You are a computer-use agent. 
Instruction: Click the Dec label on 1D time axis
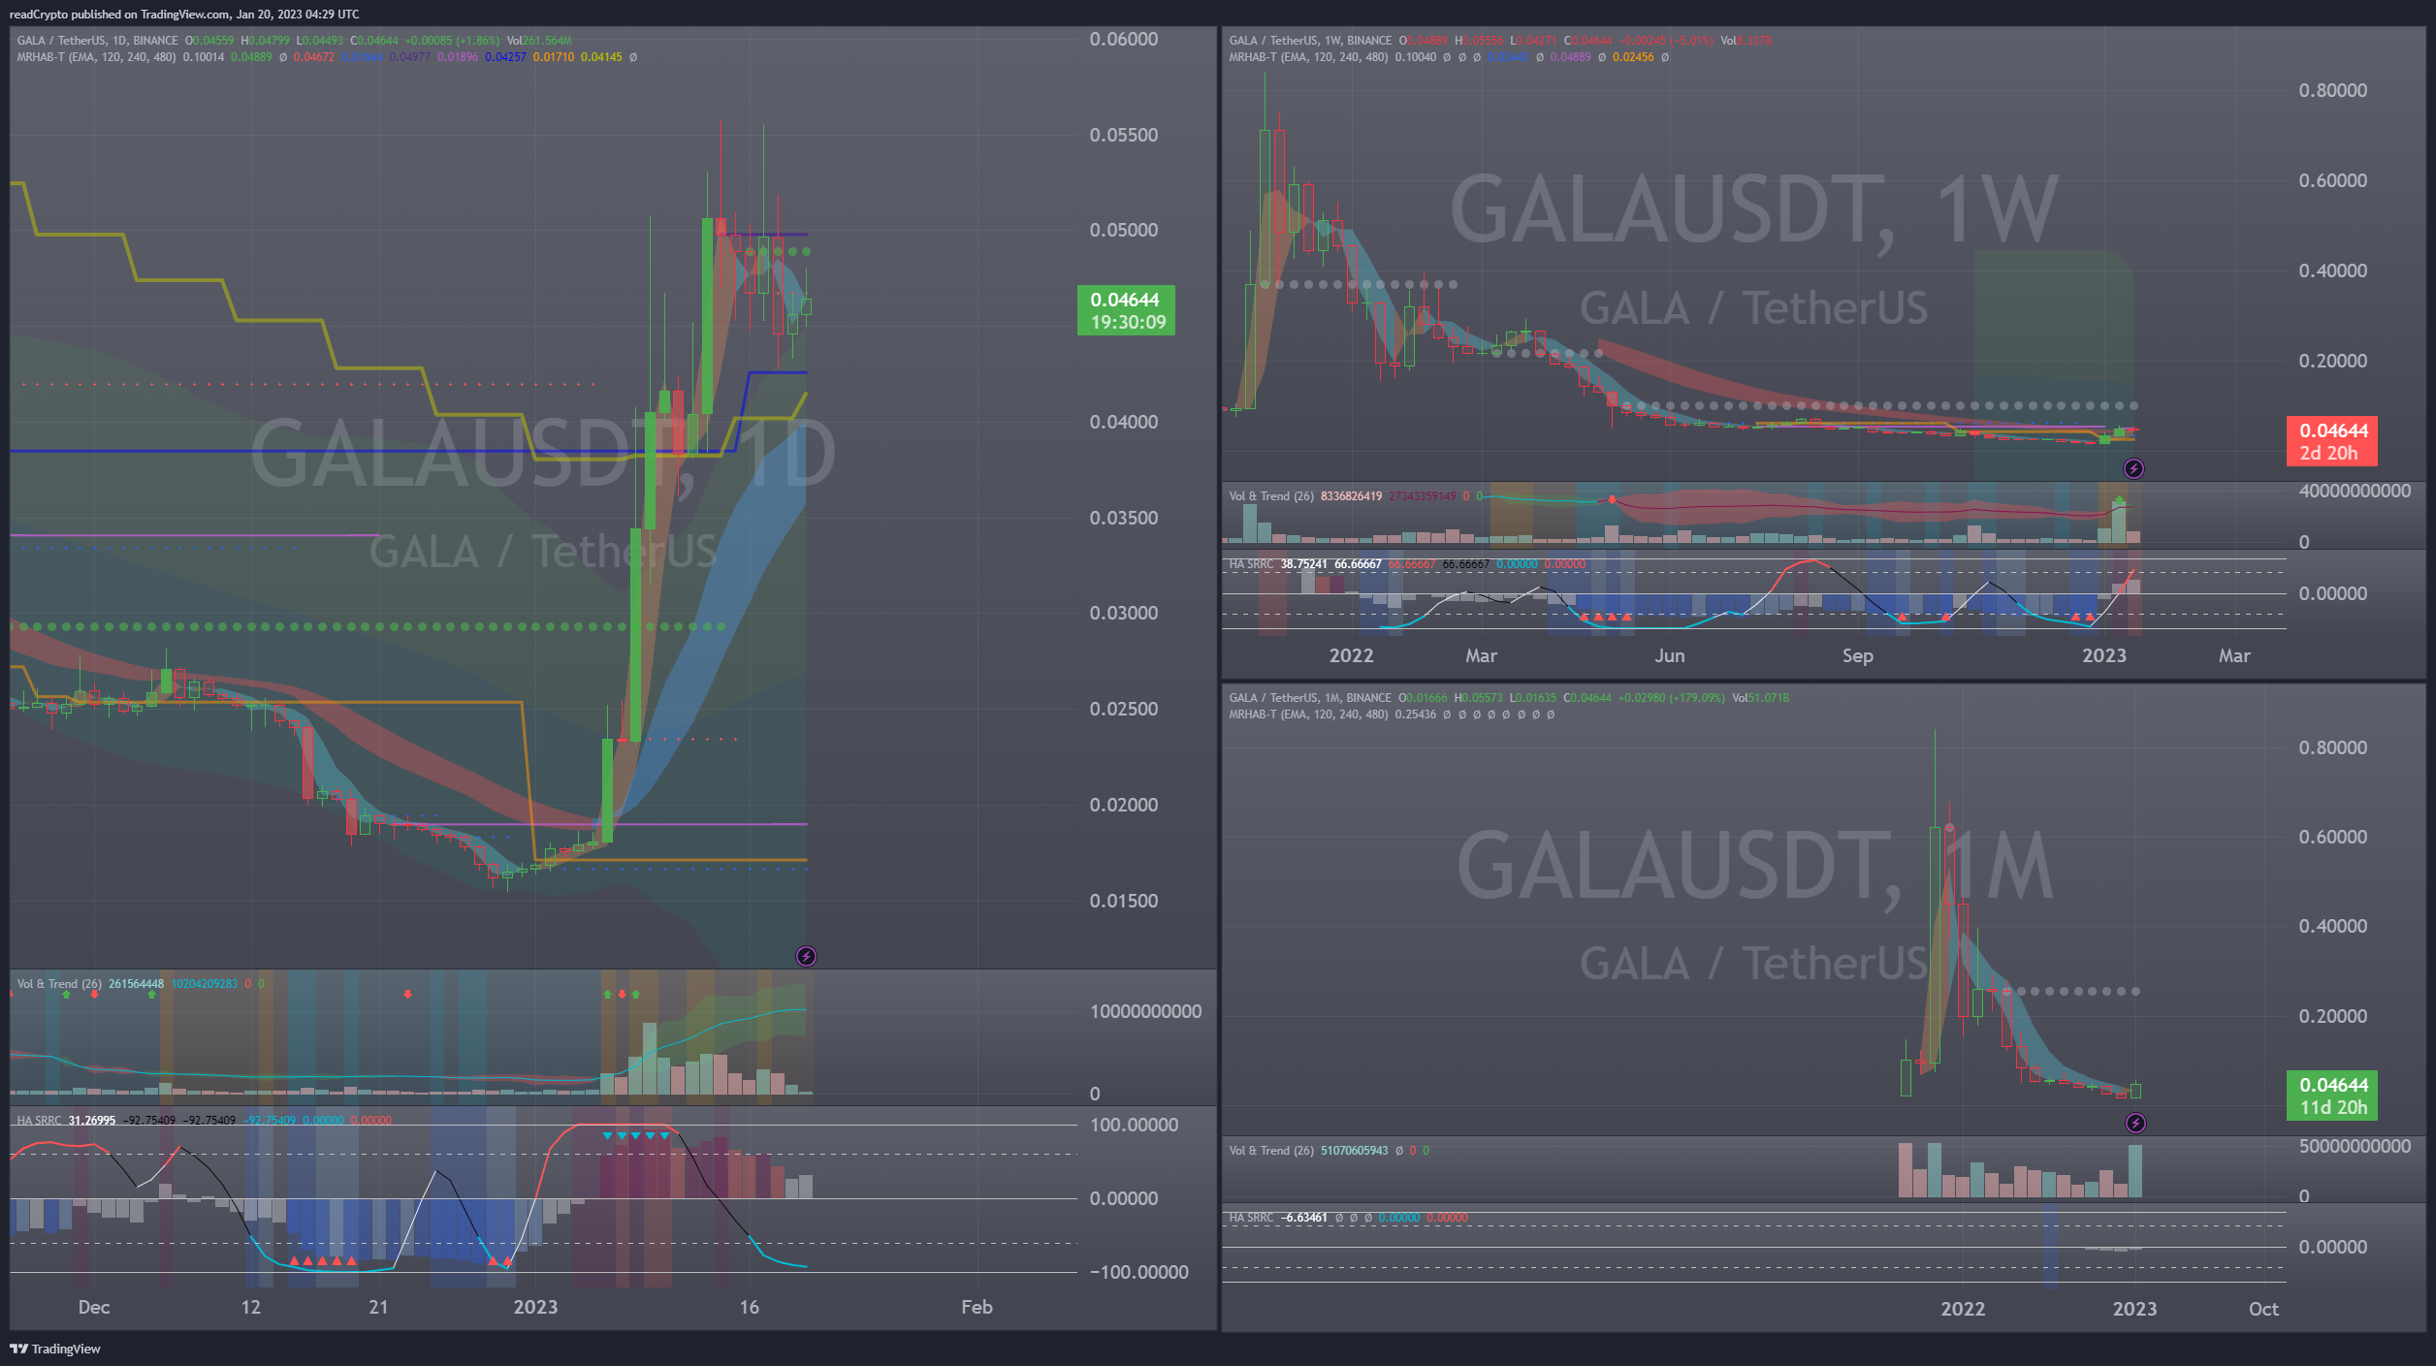click(x=94, y=1307)
